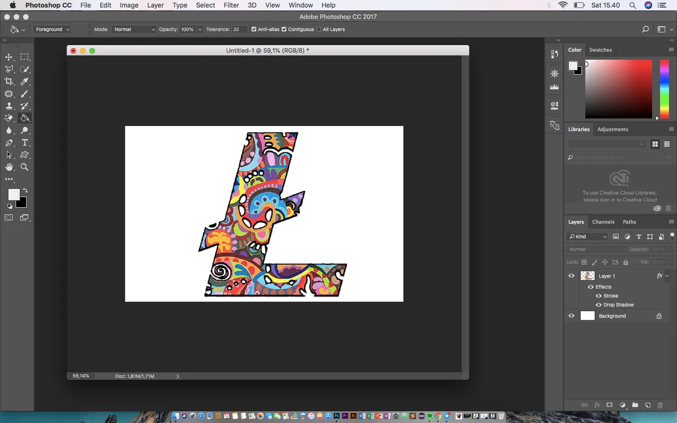The image size is (677, 423).
Task: Collapse Layer 1 effects list
Action: 667,276
